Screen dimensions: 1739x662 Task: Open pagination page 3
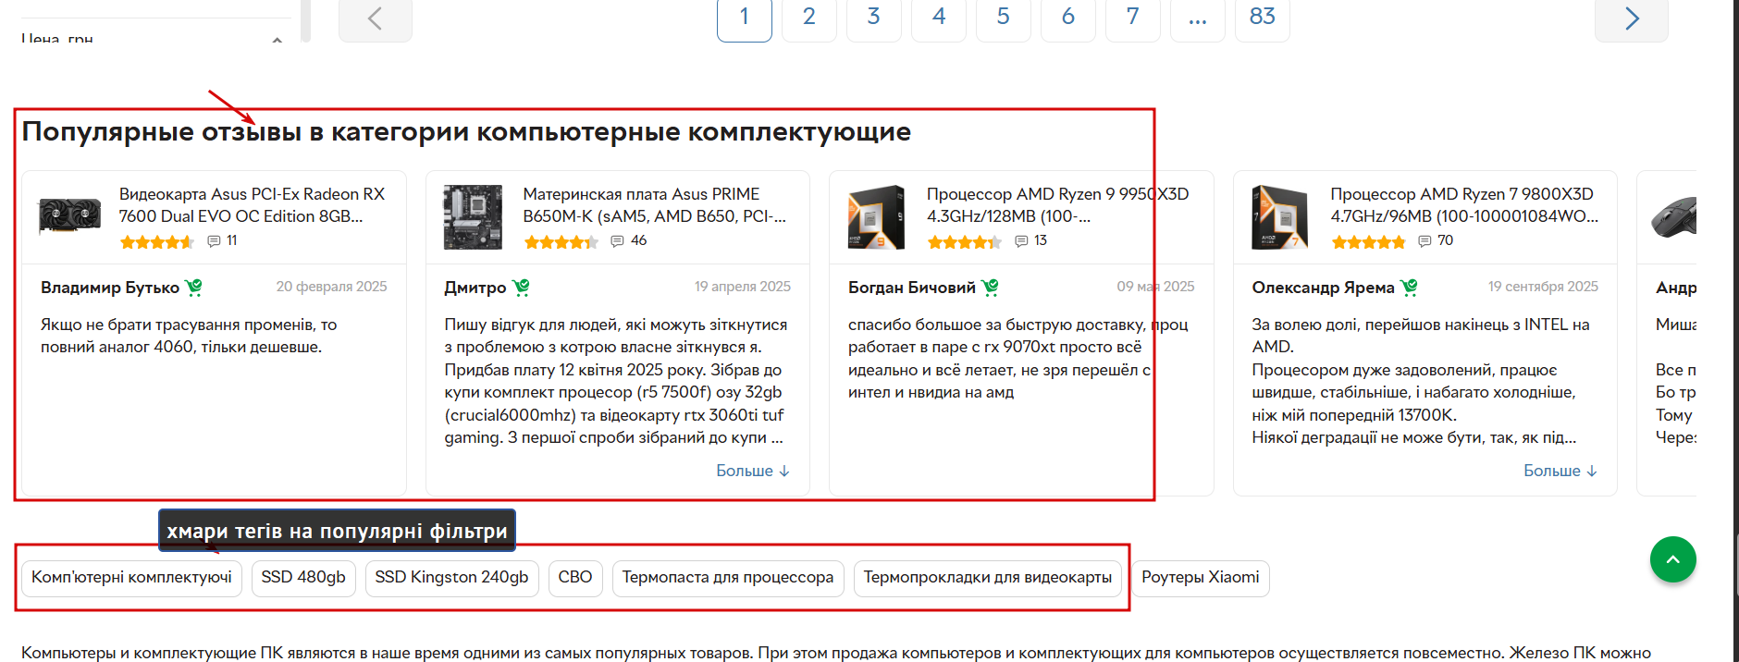coord(874,17)
